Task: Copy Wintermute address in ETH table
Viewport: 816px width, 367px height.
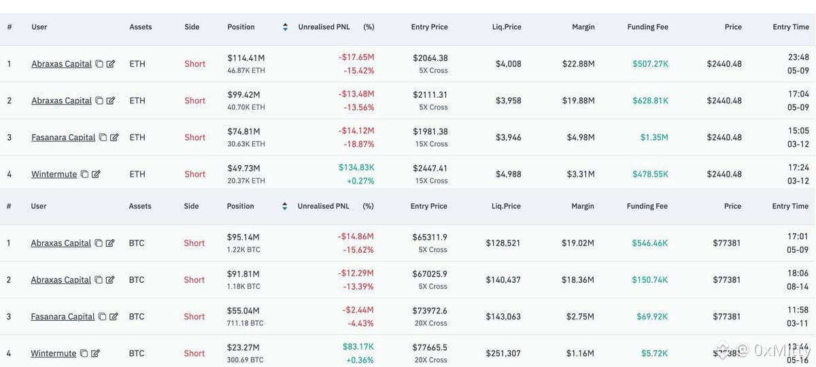Action: point(84,174)
